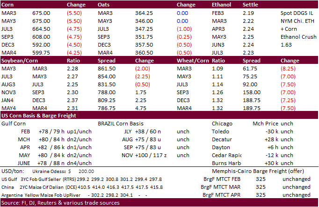319x207 pixels.
Task: Click oats change value (1.00)
Action: [x=184, y=29]
